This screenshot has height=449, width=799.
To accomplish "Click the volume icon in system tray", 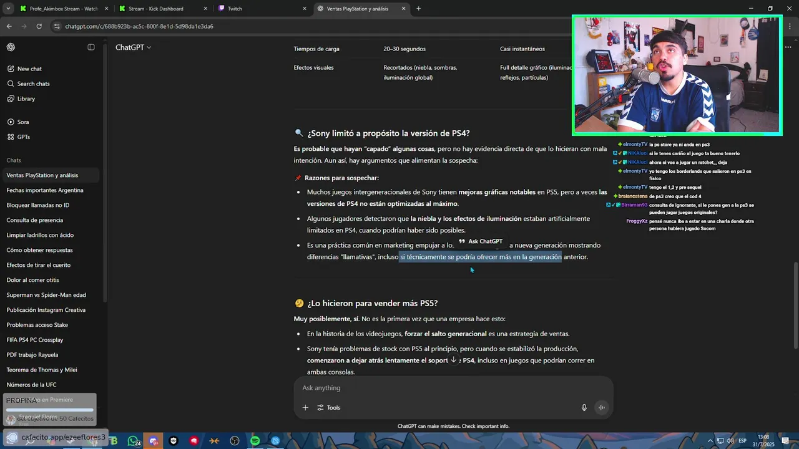I will [x=729, y=441].
